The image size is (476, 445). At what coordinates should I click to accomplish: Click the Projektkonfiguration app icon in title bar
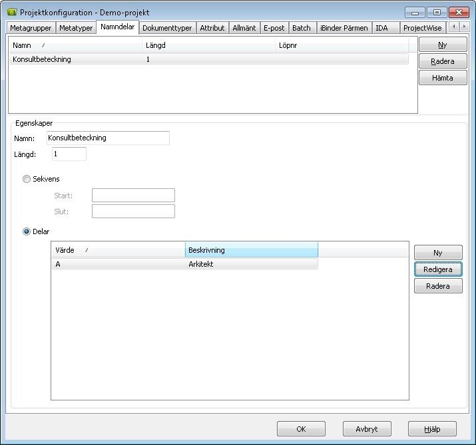[x=11, y=12]
